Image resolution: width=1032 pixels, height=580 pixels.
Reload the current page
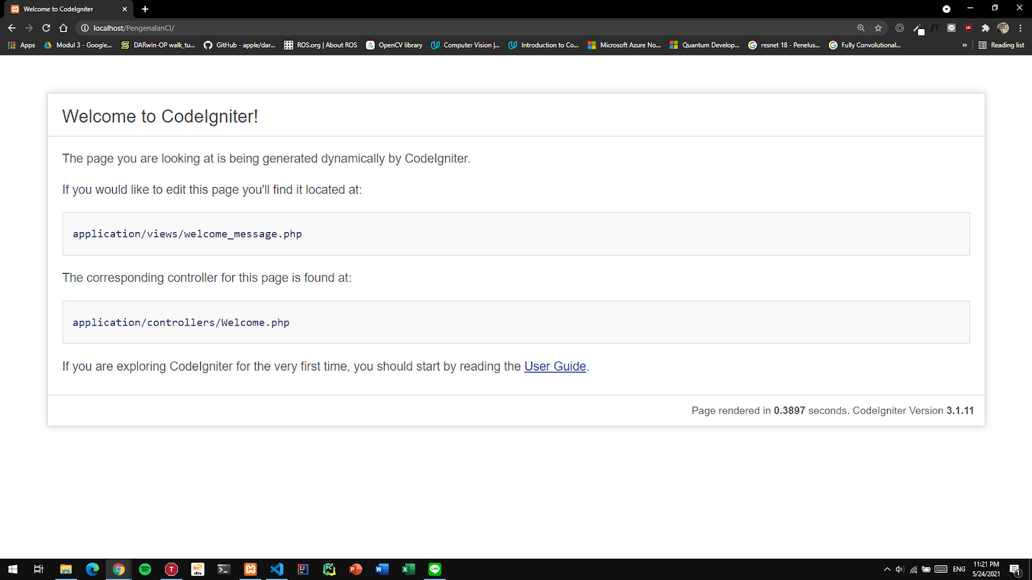(x=46, y=28)
